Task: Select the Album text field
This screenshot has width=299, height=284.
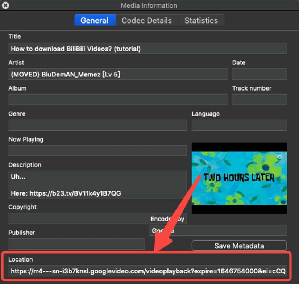Action: pos(117,100)
